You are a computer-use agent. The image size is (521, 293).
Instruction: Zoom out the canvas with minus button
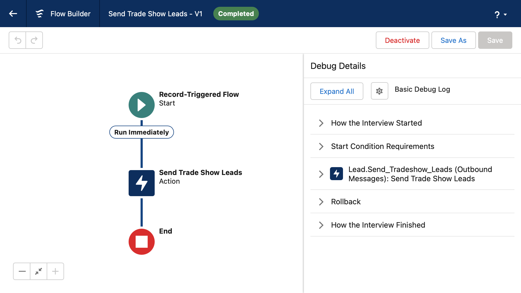click(22, 271)
